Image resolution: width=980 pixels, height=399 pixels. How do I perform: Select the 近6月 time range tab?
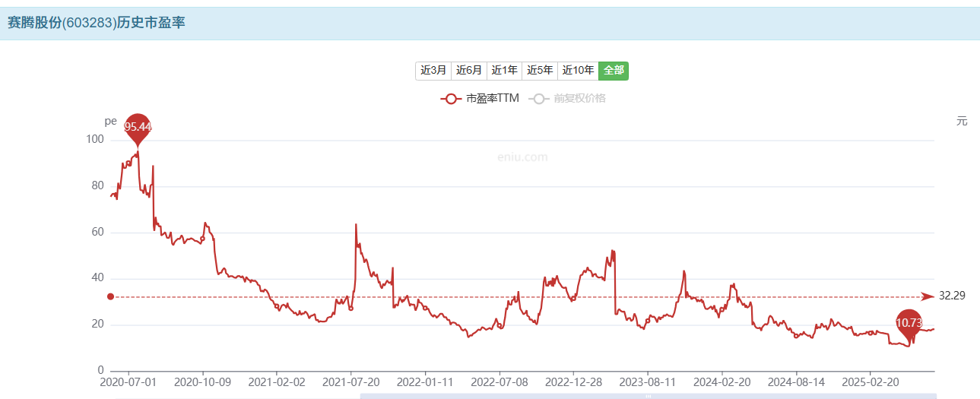click(469, 71)
